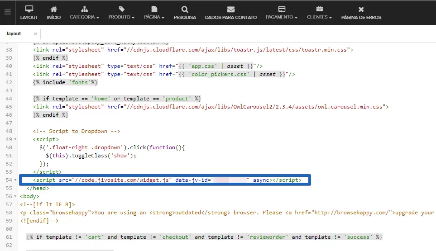Screen dimensions: 436x251
Task: Expand the Categoria dropdown menu
Action: click(x=85, y=17)
